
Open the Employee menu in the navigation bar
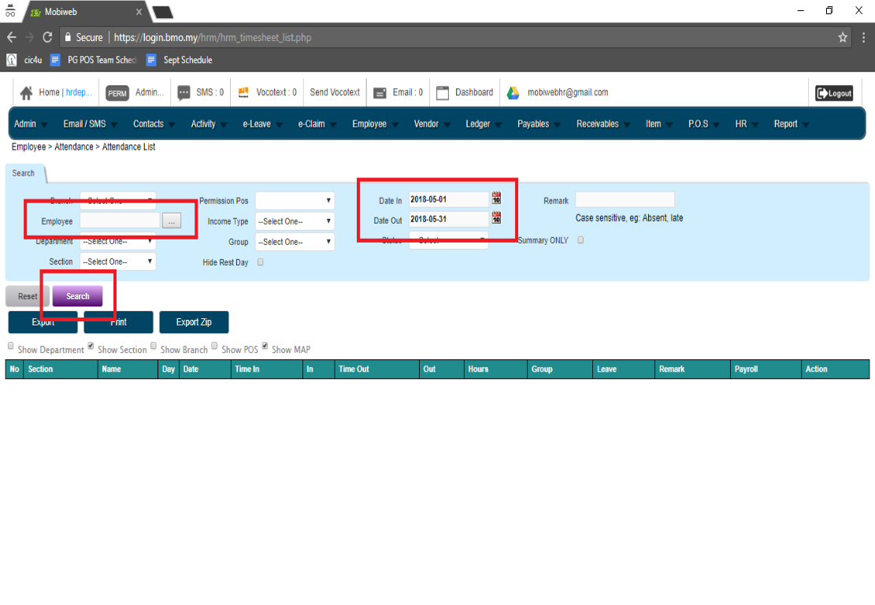(375, 124)
